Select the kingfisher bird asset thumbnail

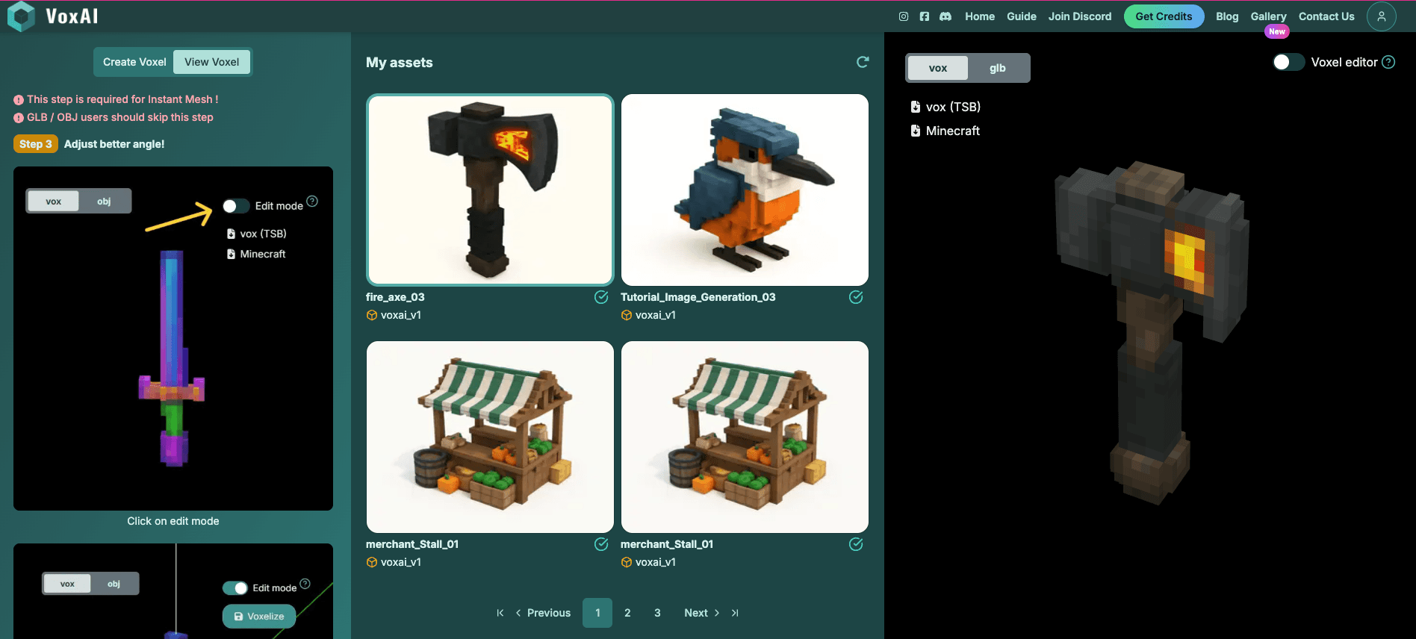click(745, 190)
